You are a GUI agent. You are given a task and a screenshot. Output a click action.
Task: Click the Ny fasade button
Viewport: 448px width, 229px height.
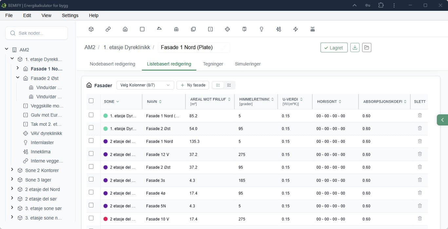pyautogui.click(x=193, y=85)
